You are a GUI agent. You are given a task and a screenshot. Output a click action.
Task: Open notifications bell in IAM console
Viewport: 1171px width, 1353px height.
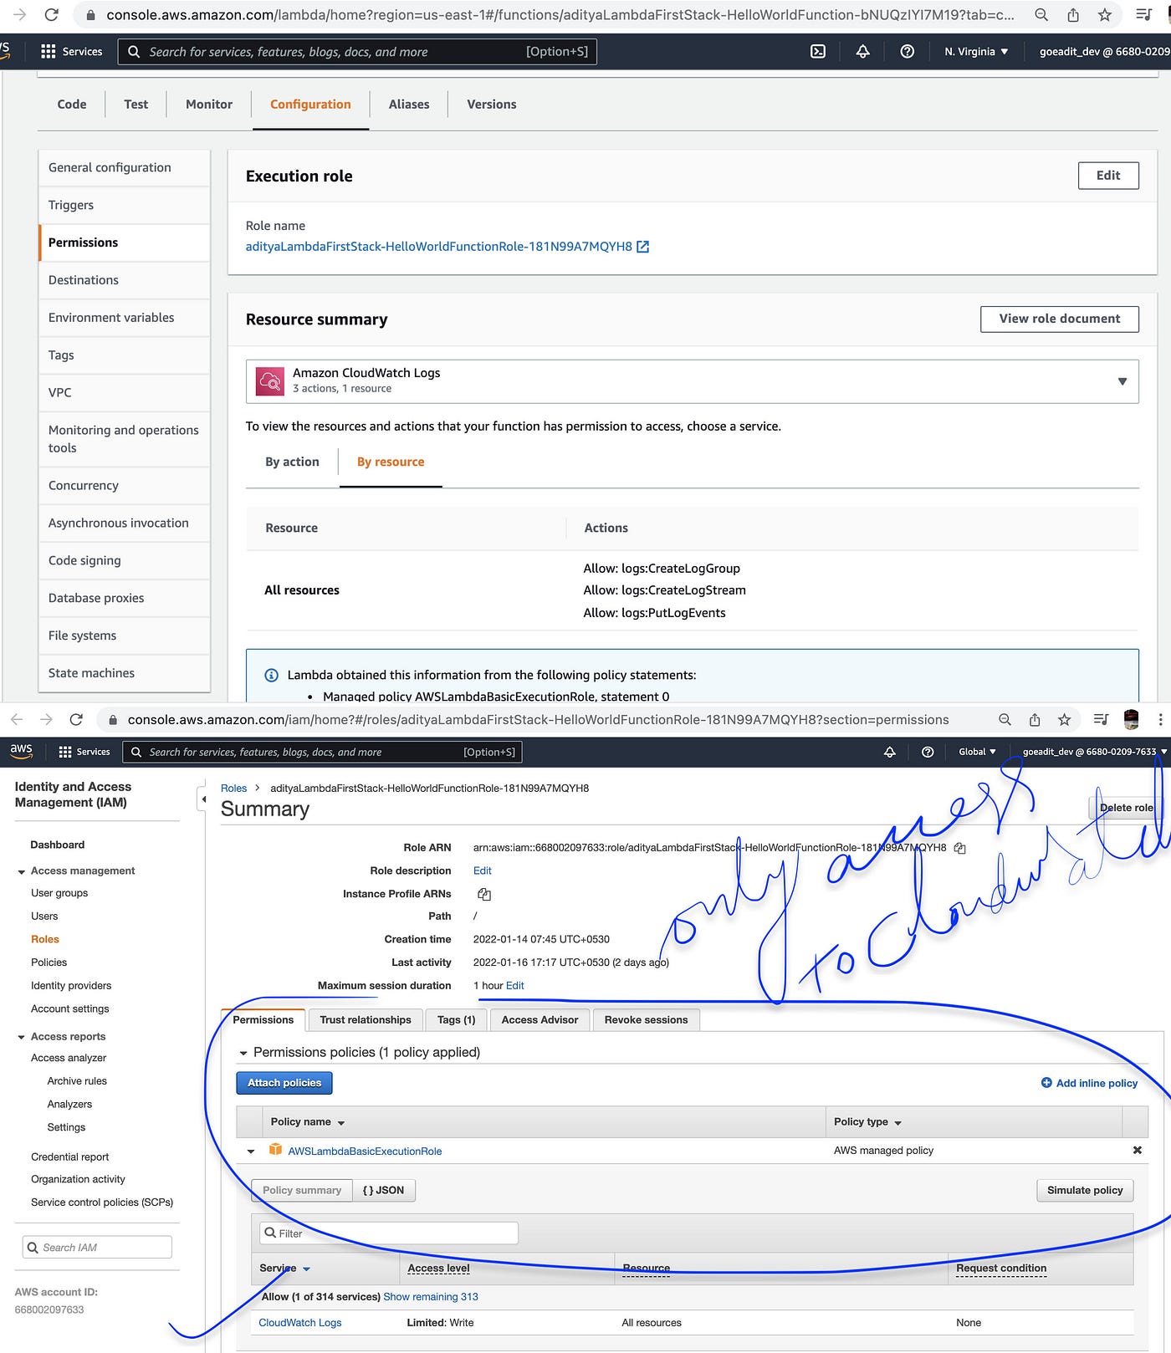point(890,752)
